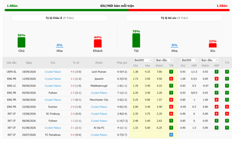
Task: Click the 2-0 score in Everton row
Action: pyautogui.click(x=72, y=107)
